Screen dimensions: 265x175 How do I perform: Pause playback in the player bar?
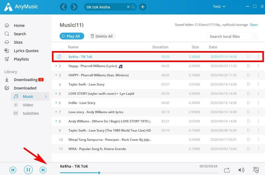pyautogui.click(x=28, y=170)
